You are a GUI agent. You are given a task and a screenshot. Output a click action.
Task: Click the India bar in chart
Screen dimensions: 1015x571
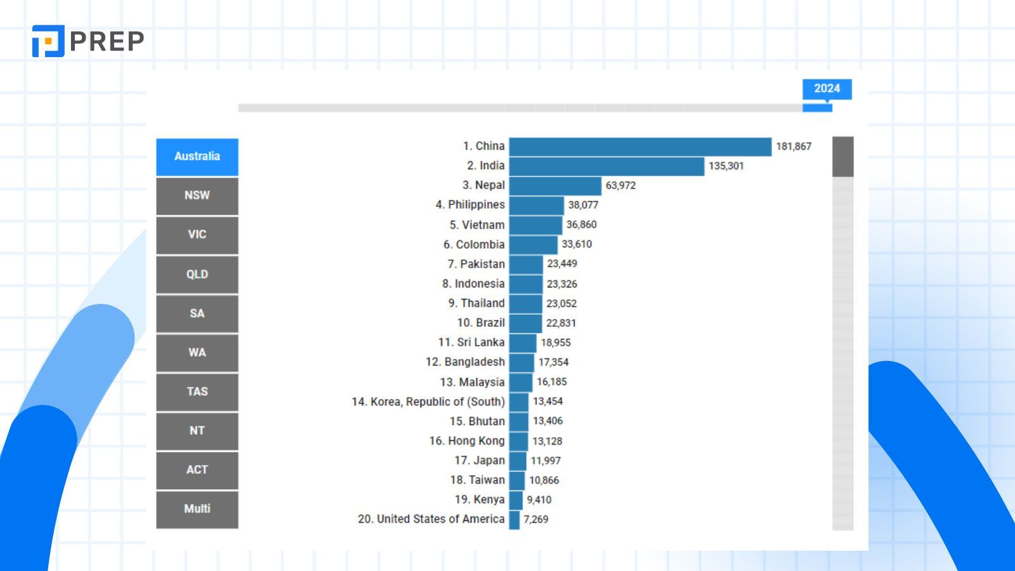[606, 166]
